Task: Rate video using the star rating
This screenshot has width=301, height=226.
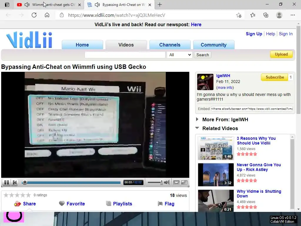Action: 17,195
